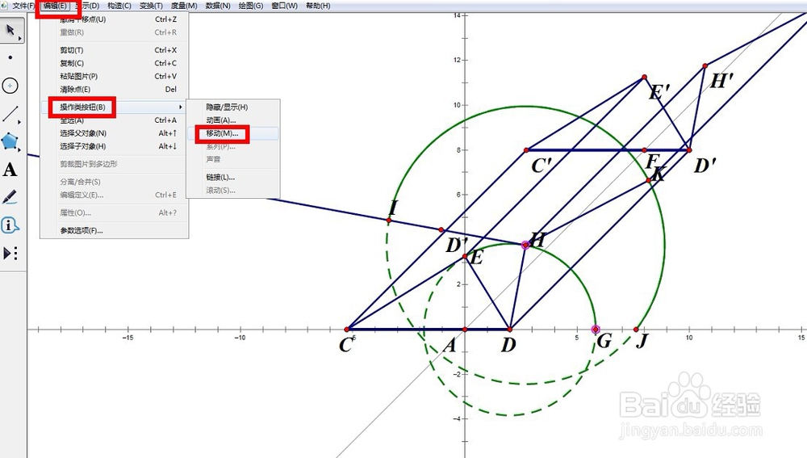Open the 度量(M) menu
Viewport: 807px width, 458px height.
184,6
